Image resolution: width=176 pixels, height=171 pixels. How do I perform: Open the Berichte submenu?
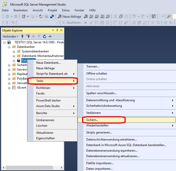pyautogui.click(x=52, y=113)
